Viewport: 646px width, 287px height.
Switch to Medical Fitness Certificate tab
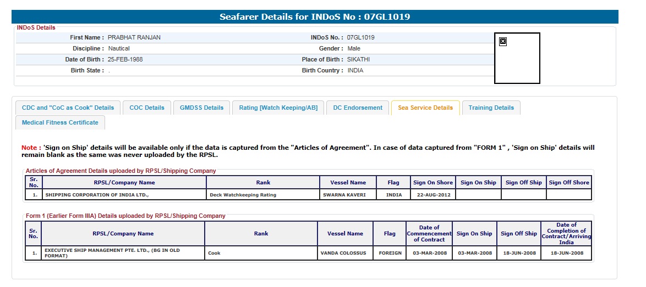pos(60,123)
